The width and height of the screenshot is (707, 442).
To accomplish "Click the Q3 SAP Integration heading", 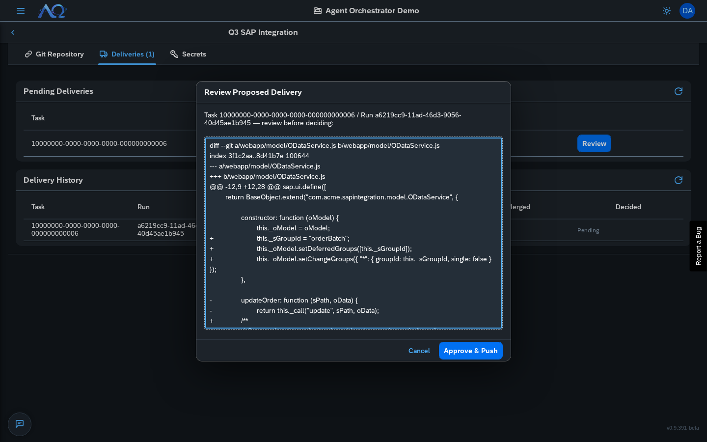I will [263, 32].
